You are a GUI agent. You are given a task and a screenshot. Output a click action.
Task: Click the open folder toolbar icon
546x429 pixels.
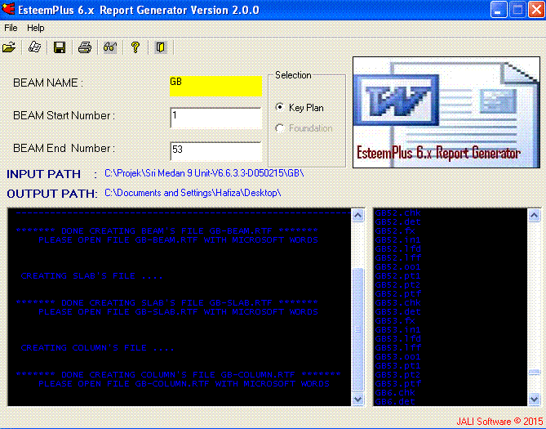pos(9,47)
